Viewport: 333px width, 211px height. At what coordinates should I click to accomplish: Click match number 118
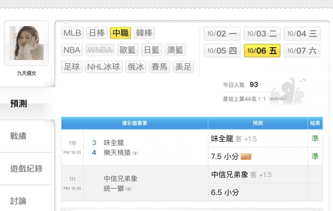[72, 143]
